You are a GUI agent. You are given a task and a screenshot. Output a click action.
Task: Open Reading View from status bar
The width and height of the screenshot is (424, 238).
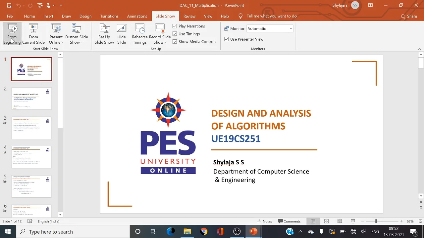[x=340, y=221]
